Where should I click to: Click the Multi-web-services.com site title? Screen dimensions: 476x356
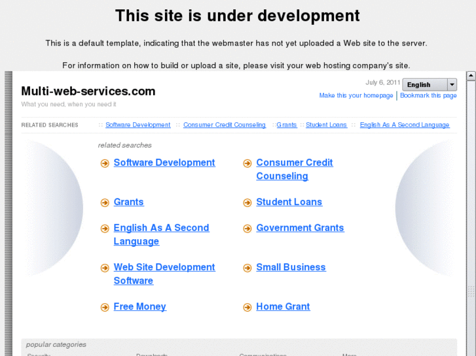click(88, 91)
